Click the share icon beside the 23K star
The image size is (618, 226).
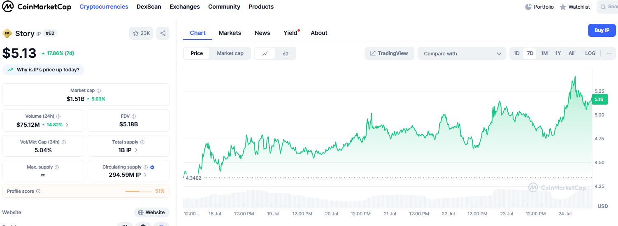163,33
